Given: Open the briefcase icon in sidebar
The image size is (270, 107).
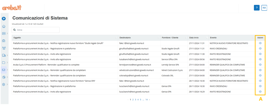Looking at the screenshot, I should [x=3, y=41].
